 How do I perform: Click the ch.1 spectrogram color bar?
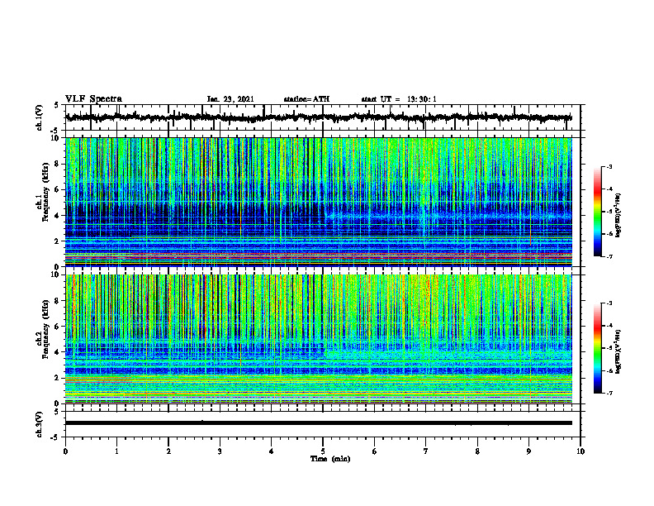[597, 212]
